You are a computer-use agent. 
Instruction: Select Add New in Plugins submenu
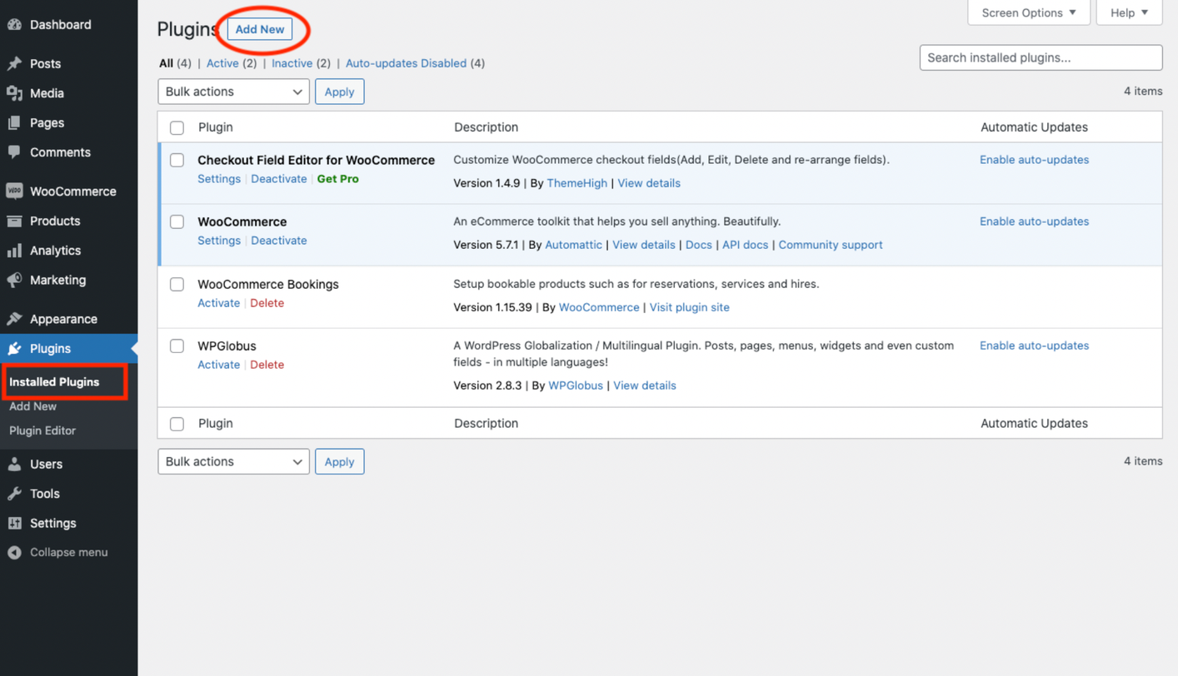(32, 406)
